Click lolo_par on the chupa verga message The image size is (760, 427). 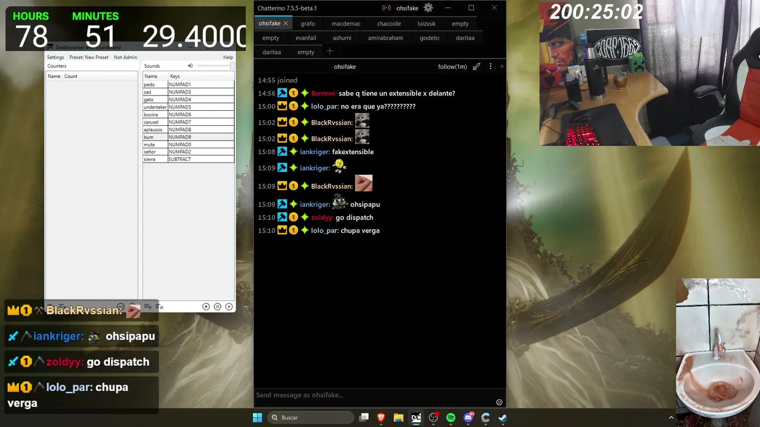pyautogui.click(x=325, y=231)
